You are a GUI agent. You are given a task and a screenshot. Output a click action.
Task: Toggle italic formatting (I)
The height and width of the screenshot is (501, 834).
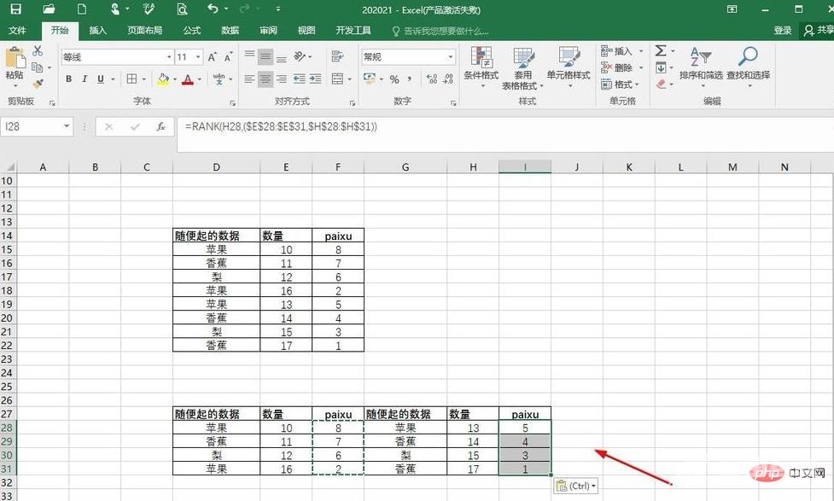click(x=85, y=79)
